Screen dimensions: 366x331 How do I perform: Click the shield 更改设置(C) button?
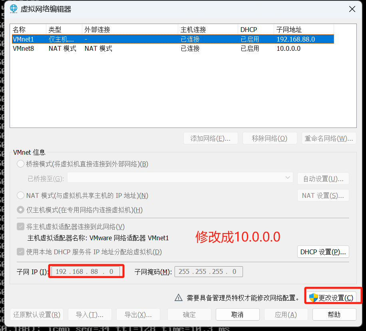click(x=331, y=297)
